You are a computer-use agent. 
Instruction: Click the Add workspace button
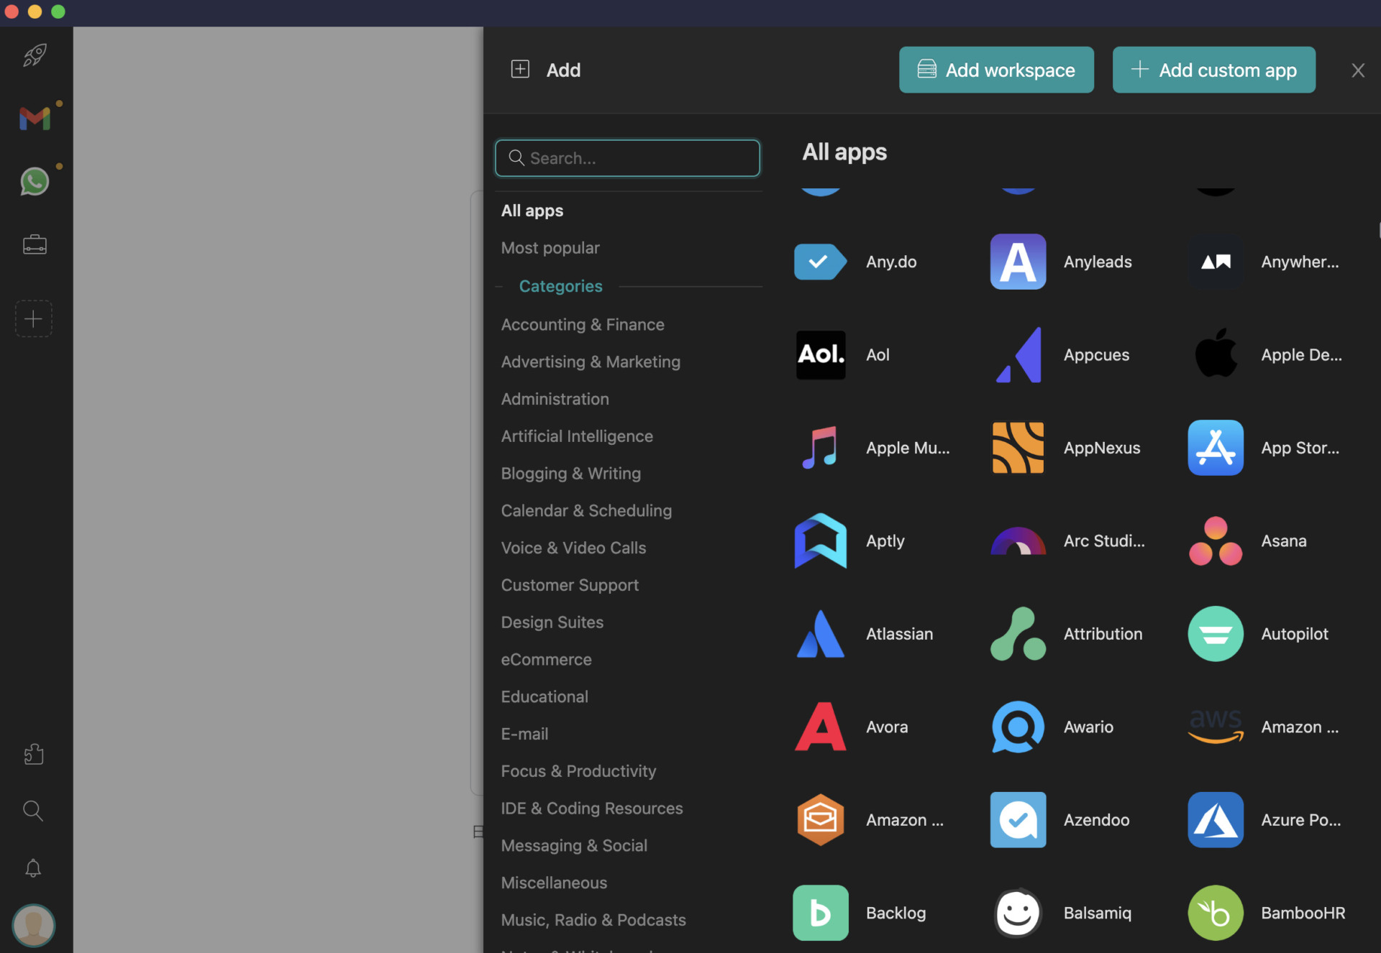(x=995, y=70)
